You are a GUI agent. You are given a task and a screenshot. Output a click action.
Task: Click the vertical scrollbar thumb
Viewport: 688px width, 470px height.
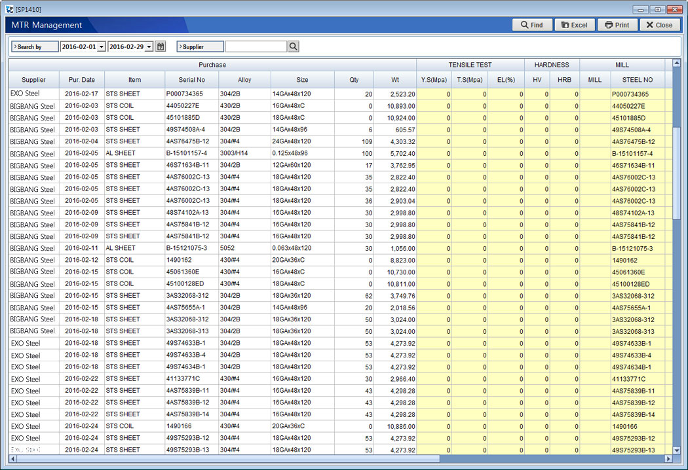pos(677,173)
